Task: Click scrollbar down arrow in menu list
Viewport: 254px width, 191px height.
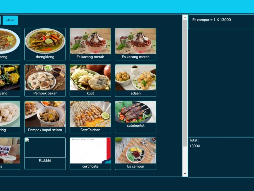Action: [x=185, y=174]
